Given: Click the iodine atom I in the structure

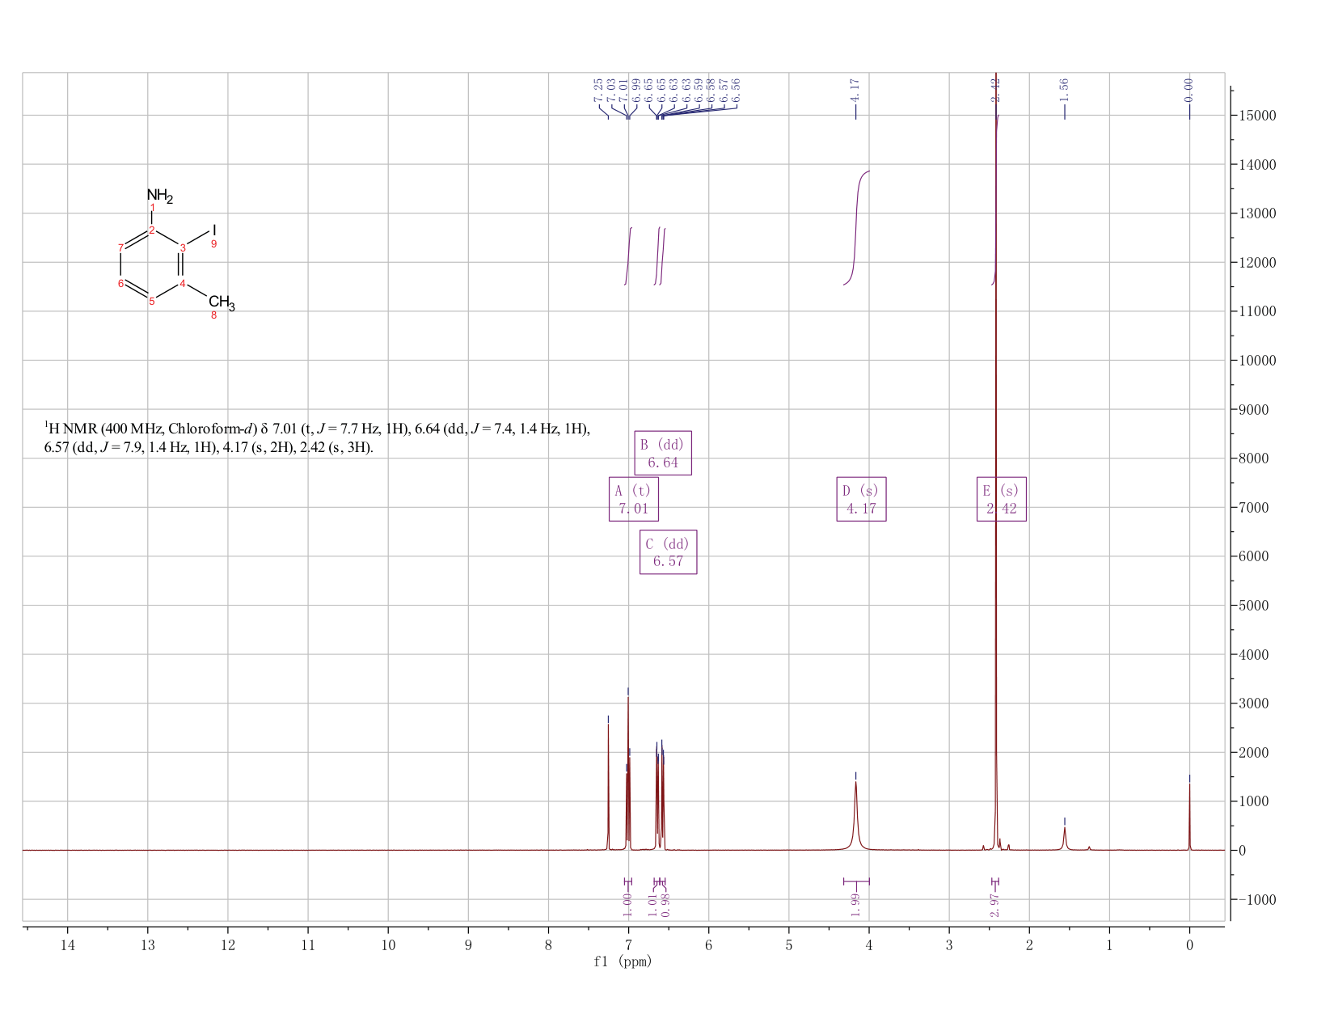Looking at the screenshot, I should pyautogui.click(x=214, y=230).
